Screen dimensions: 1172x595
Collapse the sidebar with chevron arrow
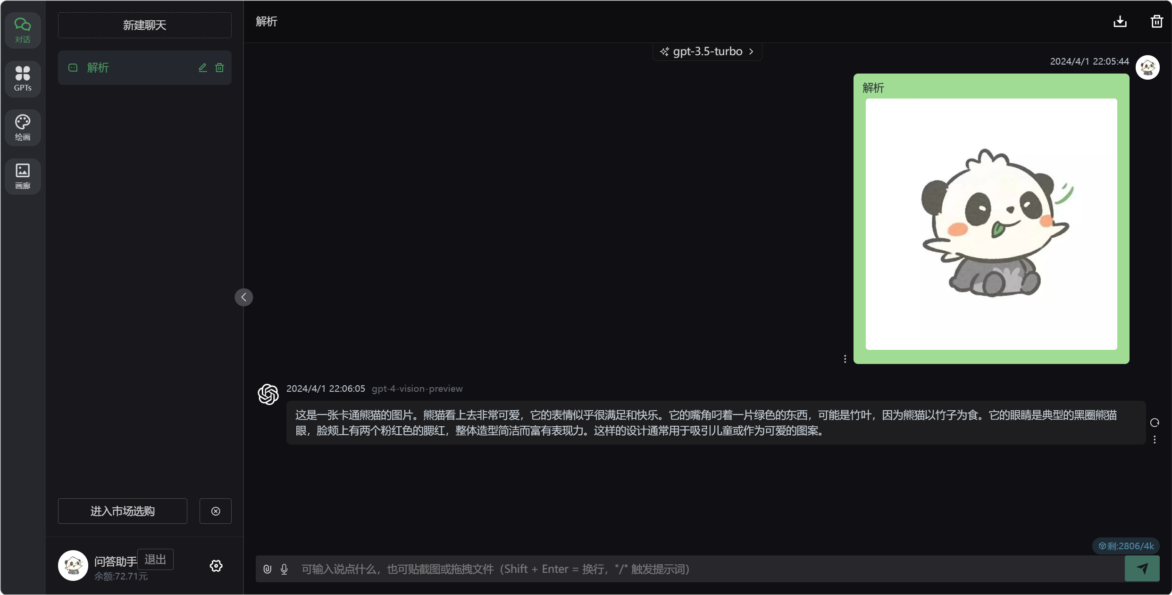243,297
